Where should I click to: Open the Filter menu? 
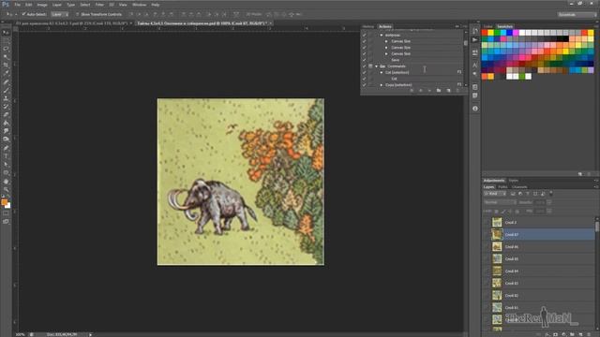(x=99, y=5)
